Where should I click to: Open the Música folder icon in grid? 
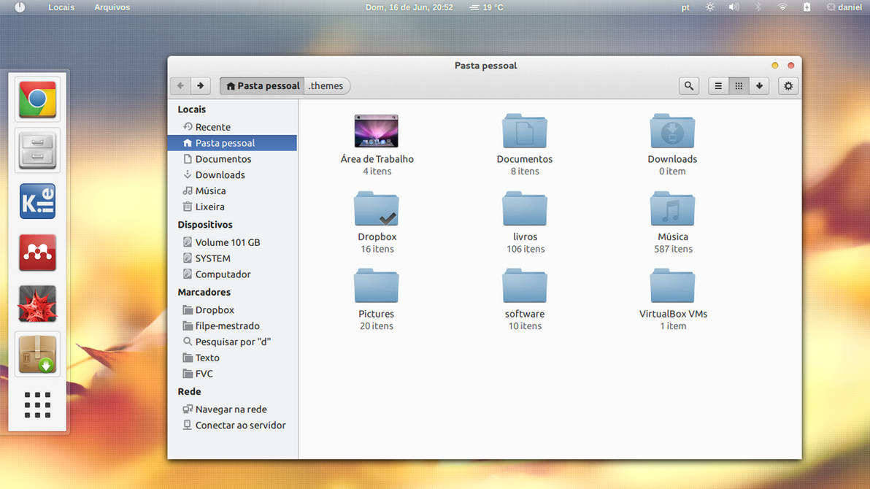click(672, 209)
